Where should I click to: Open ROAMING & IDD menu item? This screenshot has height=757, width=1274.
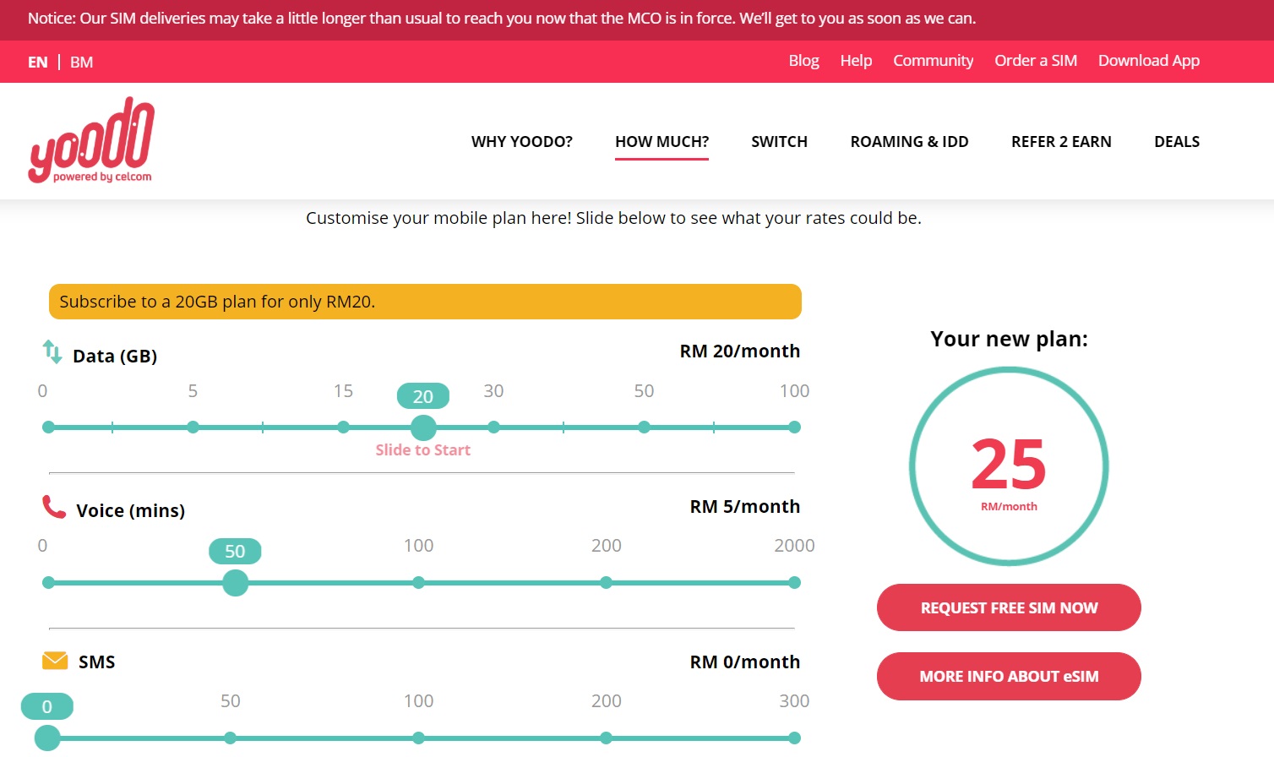tap(909, 142)
